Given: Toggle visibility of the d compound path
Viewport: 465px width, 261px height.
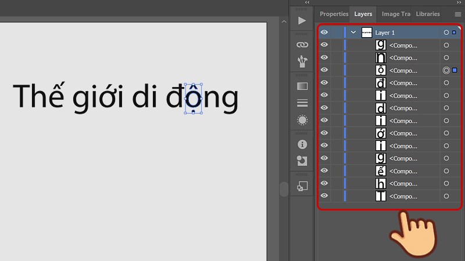Looking at the screenshot, I should 324,108.
